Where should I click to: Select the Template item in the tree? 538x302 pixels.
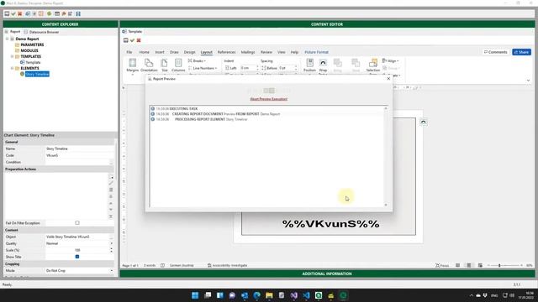33,62
